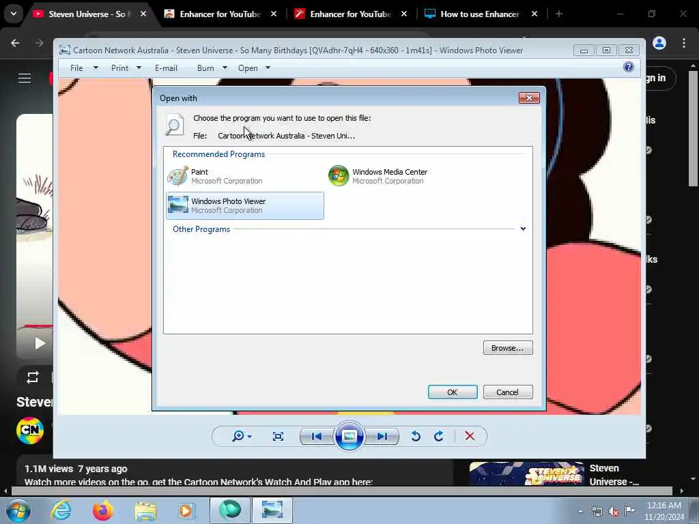
Task: Open the tab search dropdown in browser
Action: [14, 14]
